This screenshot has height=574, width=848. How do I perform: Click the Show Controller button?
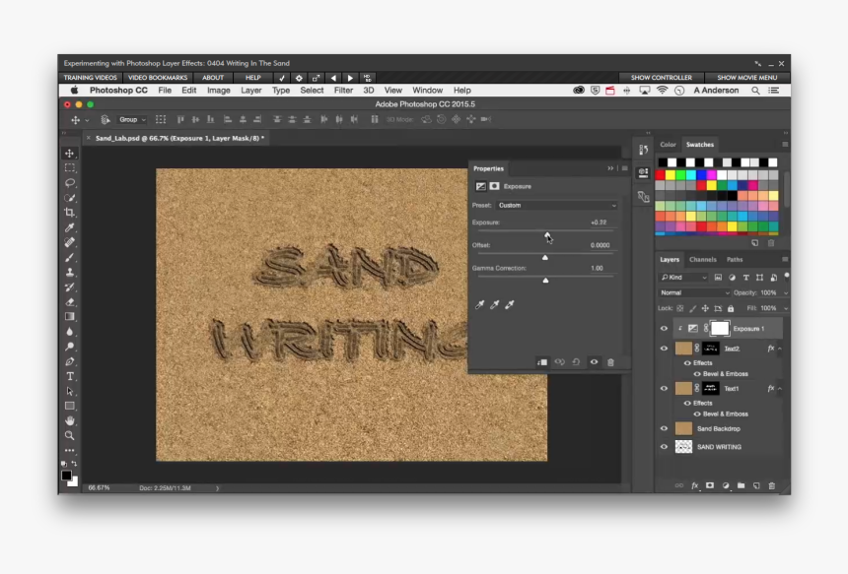(x=662, y=77)
